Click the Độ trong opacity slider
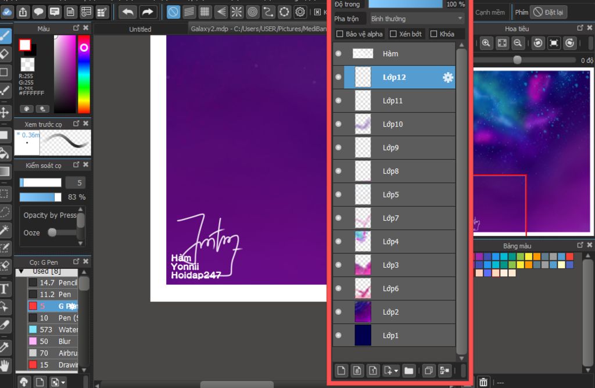Viewport: 595px width, 388px height. click(405, 4)
